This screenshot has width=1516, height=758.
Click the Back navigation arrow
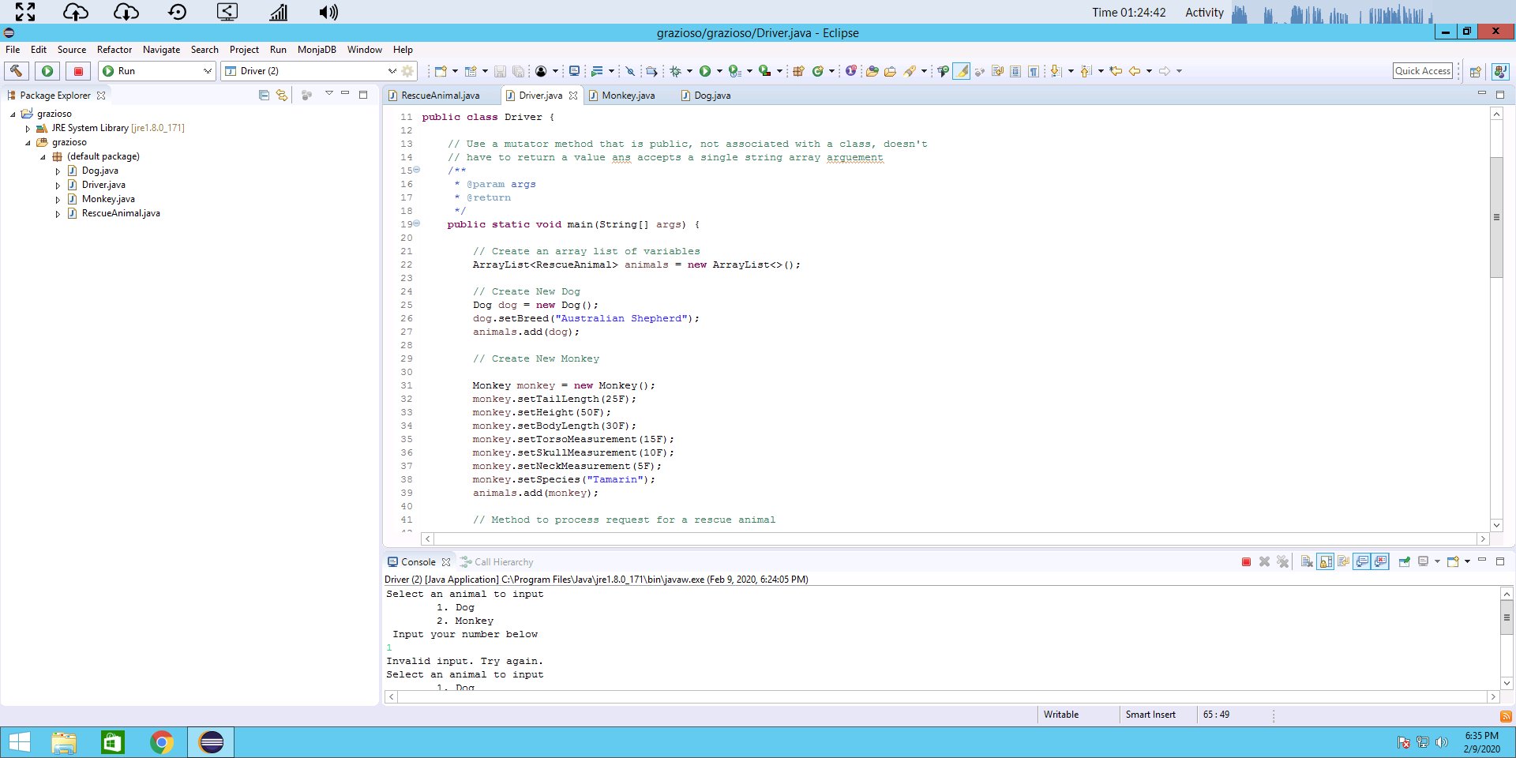pos(1135,71)
